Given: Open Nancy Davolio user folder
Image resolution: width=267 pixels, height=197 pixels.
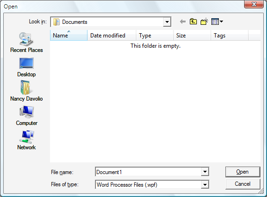Looking at the screenshot, I should click(26, 91).
